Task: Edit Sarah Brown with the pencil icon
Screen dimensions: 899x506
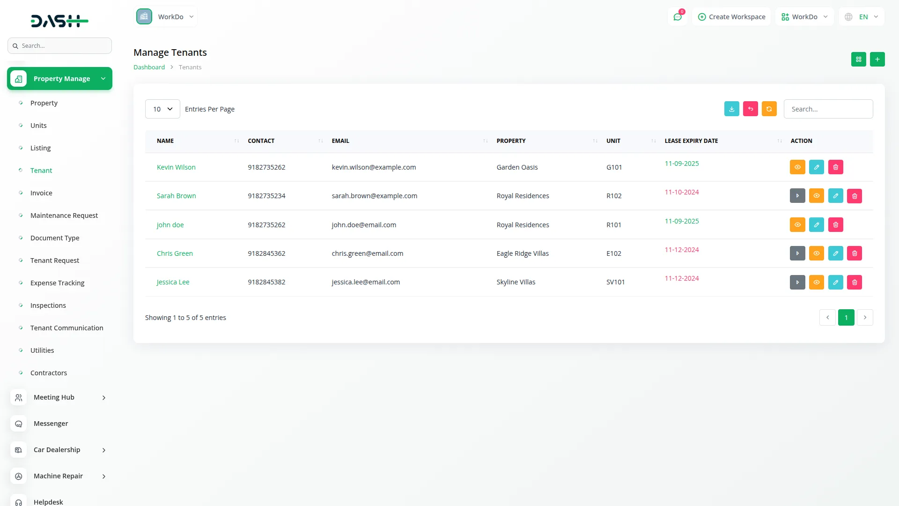Action: click(x=835, y=196)
